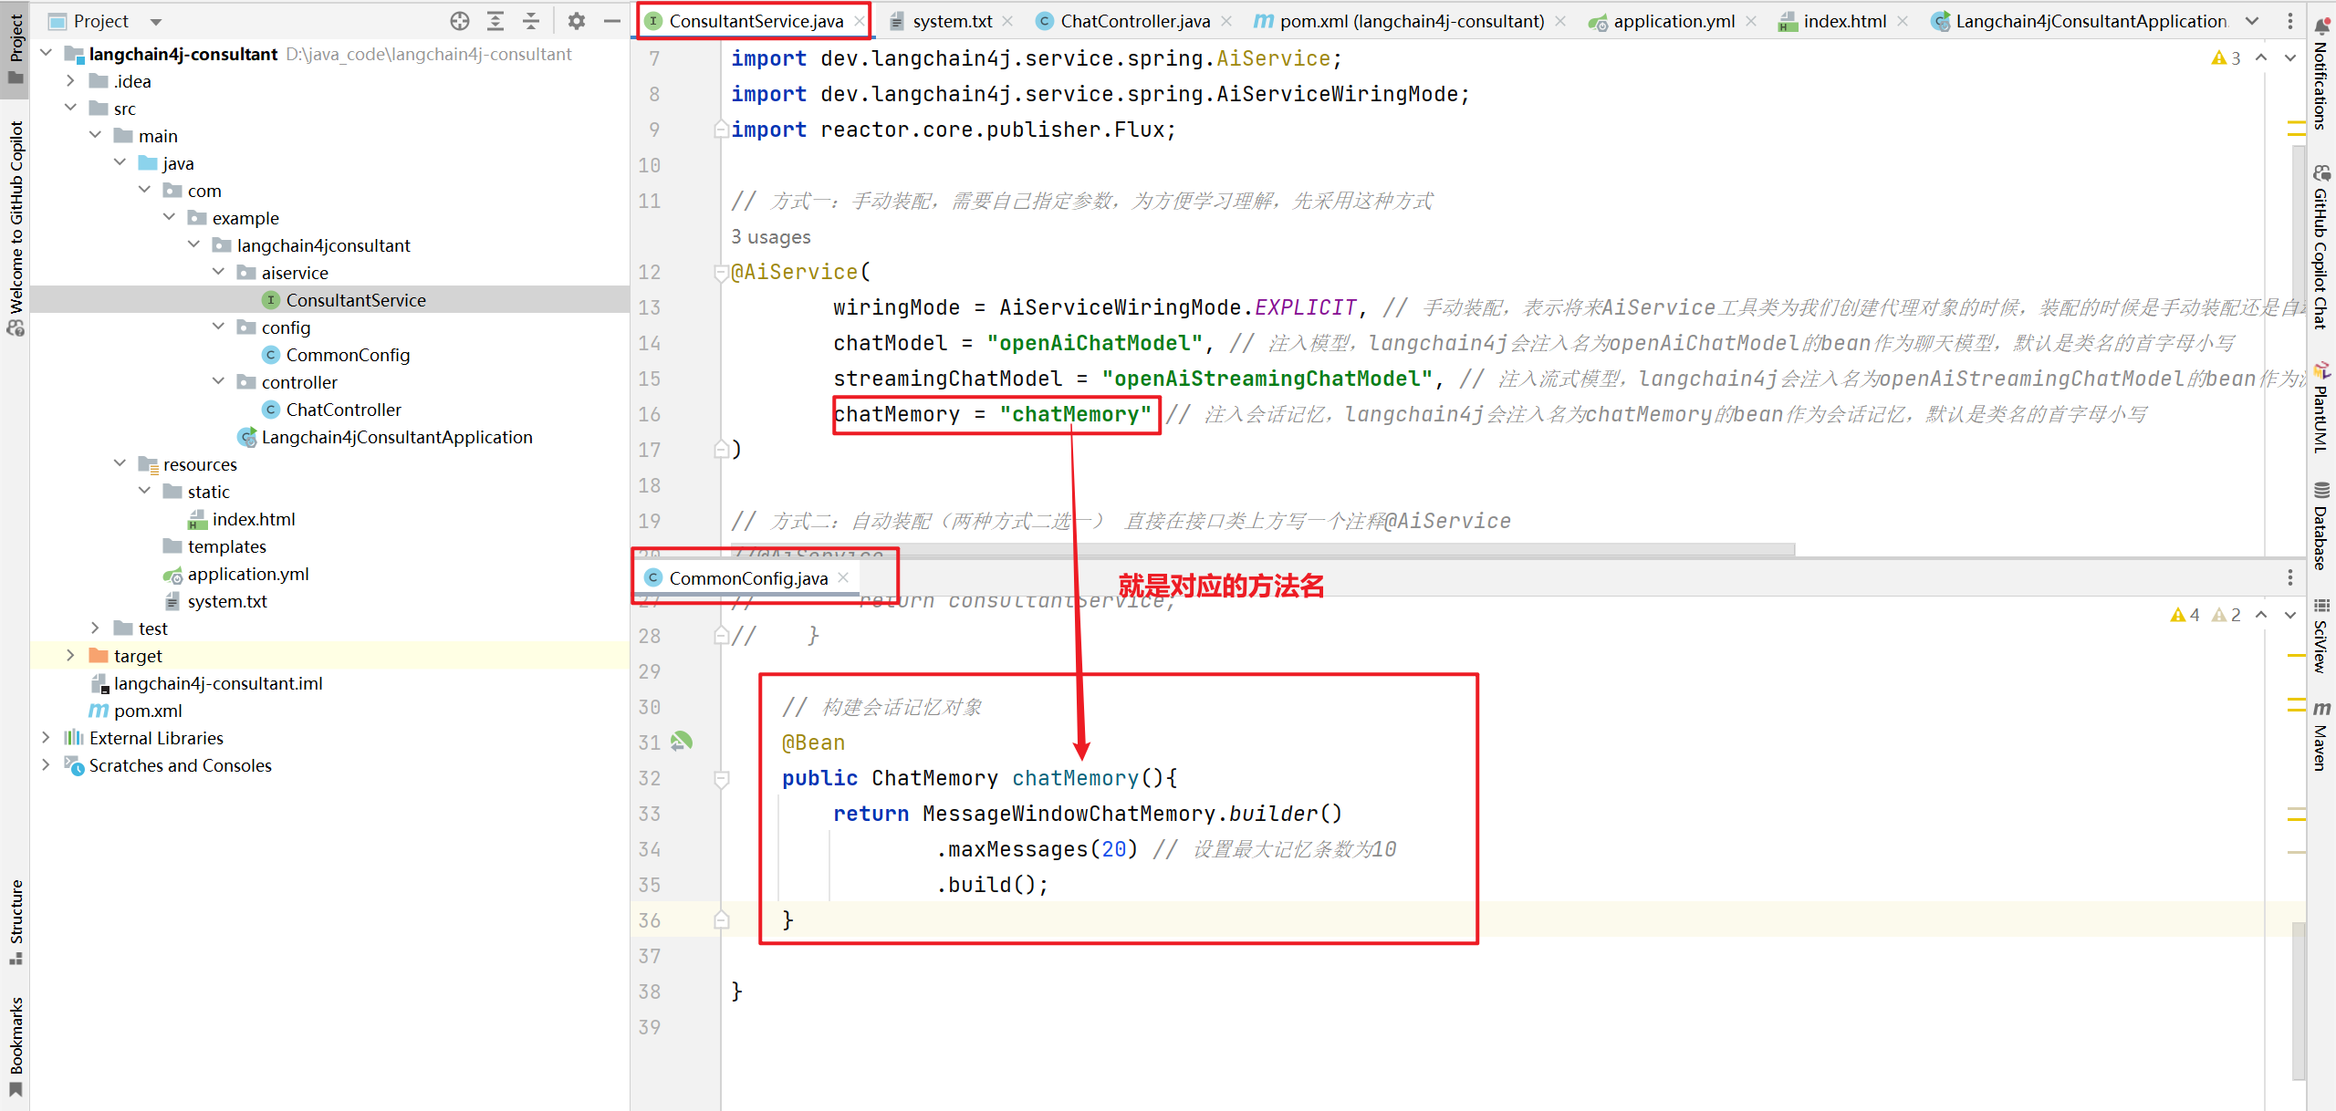Viewport: 2336px width, 1111px height.
Task: Open CommonConfig in the project tree
Action: (348, 355)
